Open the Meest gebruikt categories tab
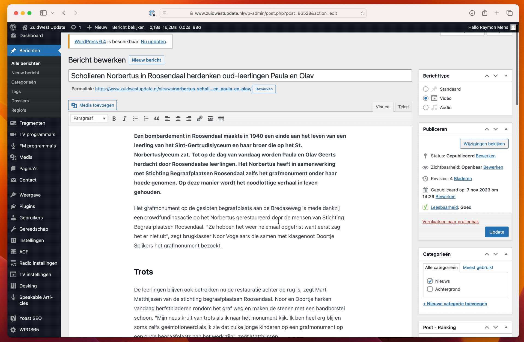The width and height of the screenshot is (524, 342). tap(478, 267)
